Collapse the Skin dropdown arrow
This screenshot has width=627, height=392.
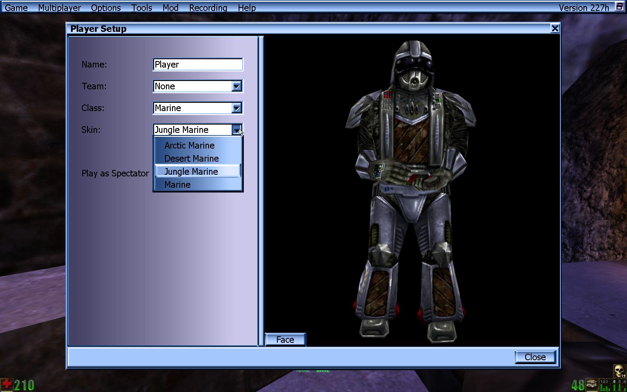tap(236, 130)
